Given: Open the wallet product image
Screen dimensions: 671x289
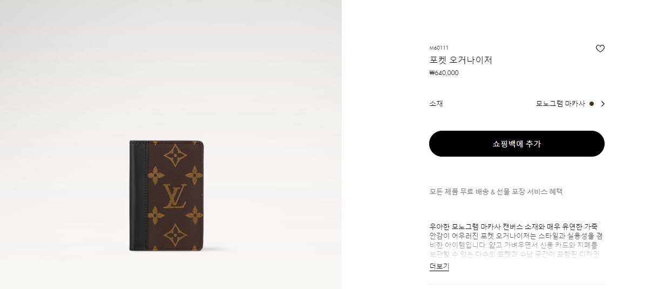Looking at the screenshot, I should [166, 196].
